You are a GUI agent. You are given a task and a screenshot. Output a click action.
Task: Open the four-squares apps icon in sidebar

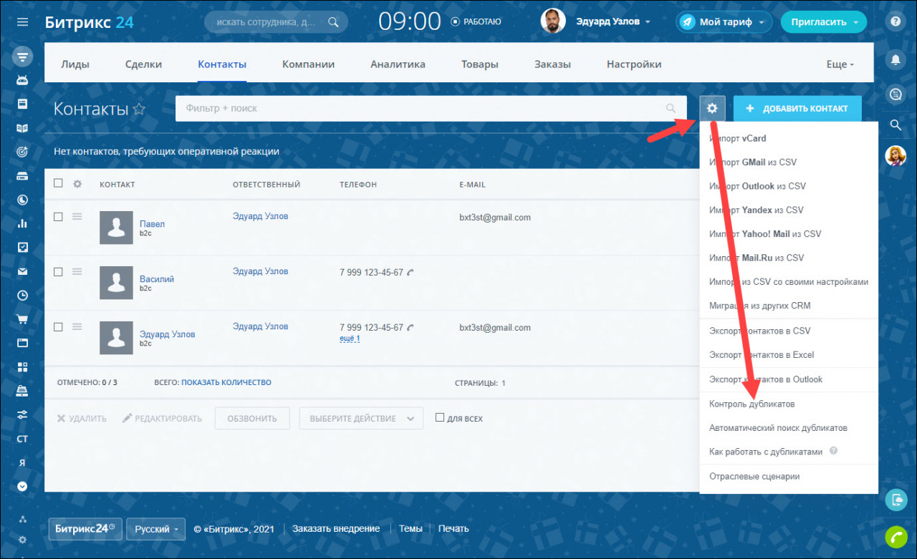[x=22, y=367]
